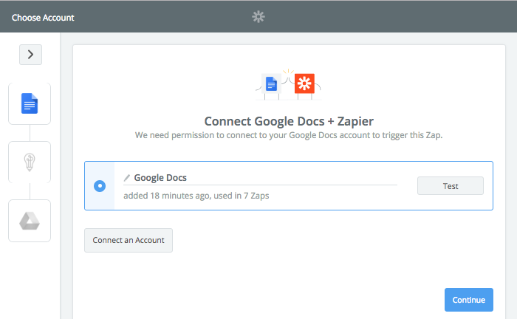
Task: Click Connect an Account button
Action: [x=129, y=240]
